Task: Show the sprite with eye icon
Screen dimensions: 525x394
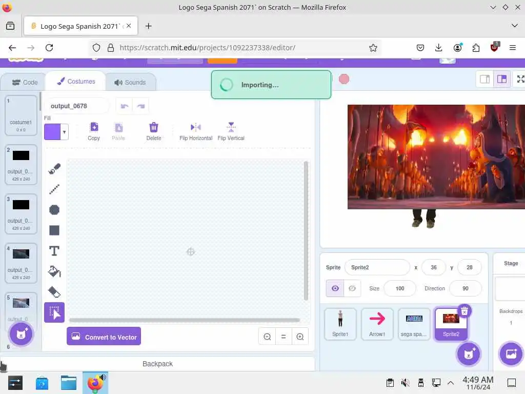Action: click(335, 288)
